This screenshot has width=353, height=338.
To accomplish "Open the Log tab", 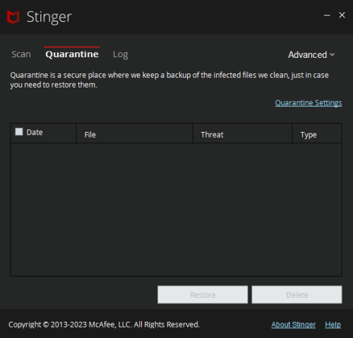I will (121, 55).
